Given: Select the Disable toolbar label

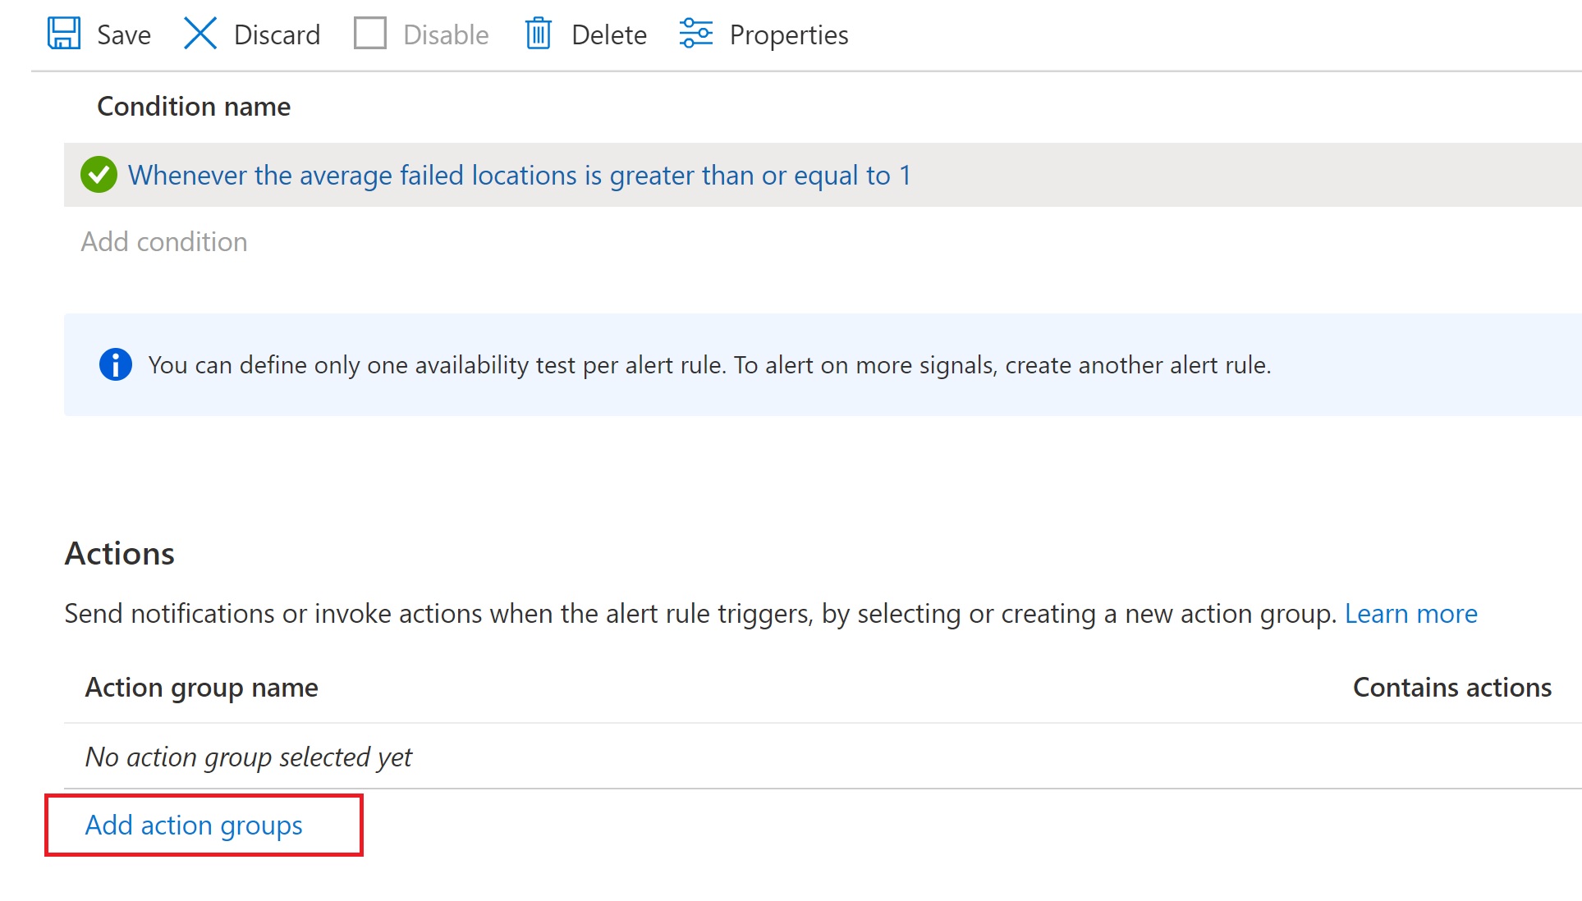Looking at the screenshot, I should point(446,35).
